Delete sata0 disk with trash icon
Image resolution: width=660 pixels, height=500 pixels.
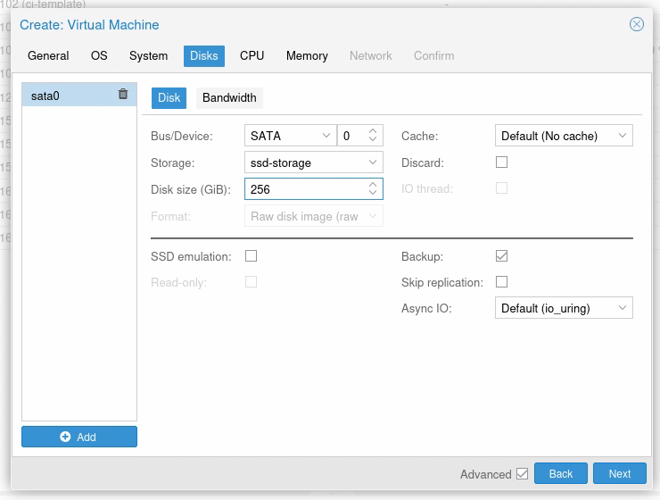[123, 94]
